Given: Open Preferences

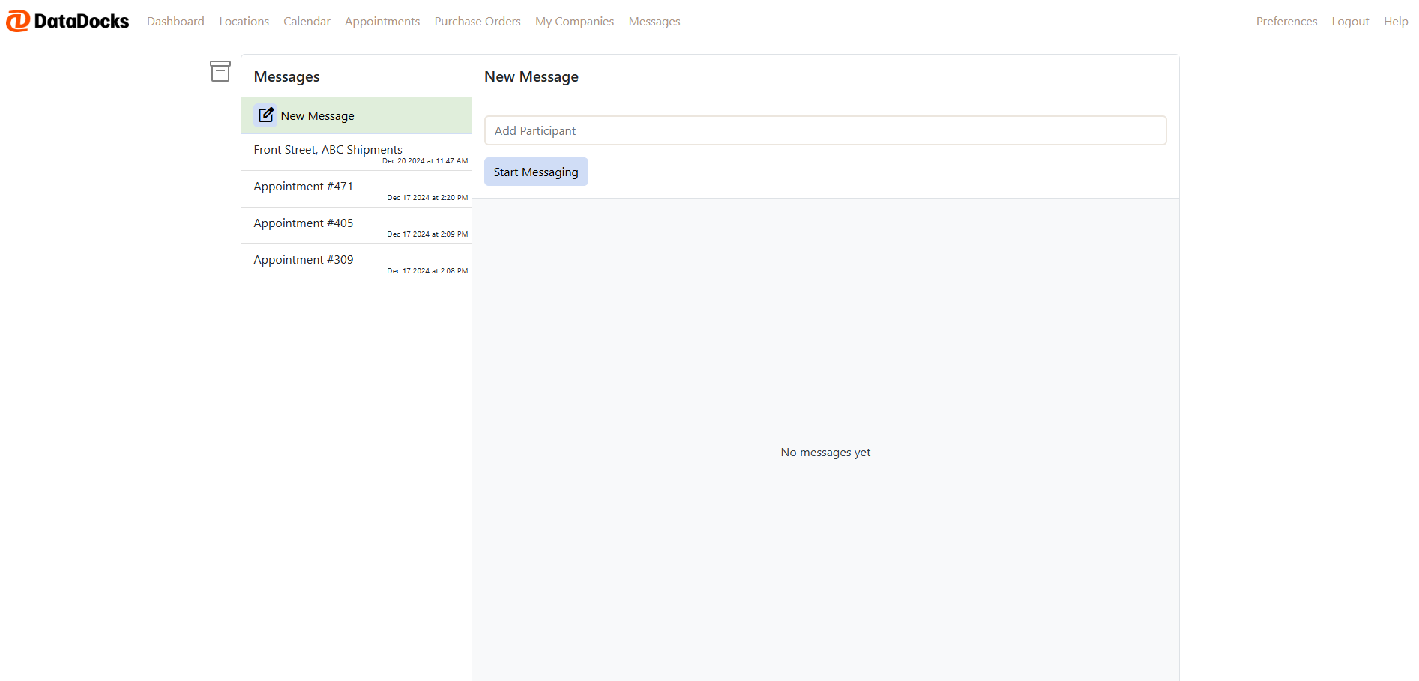Looking at the screenshot, I should [1286, 22].
